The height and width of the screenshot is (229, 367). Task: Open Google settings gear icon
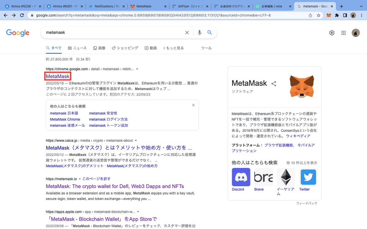click(332, 33)
